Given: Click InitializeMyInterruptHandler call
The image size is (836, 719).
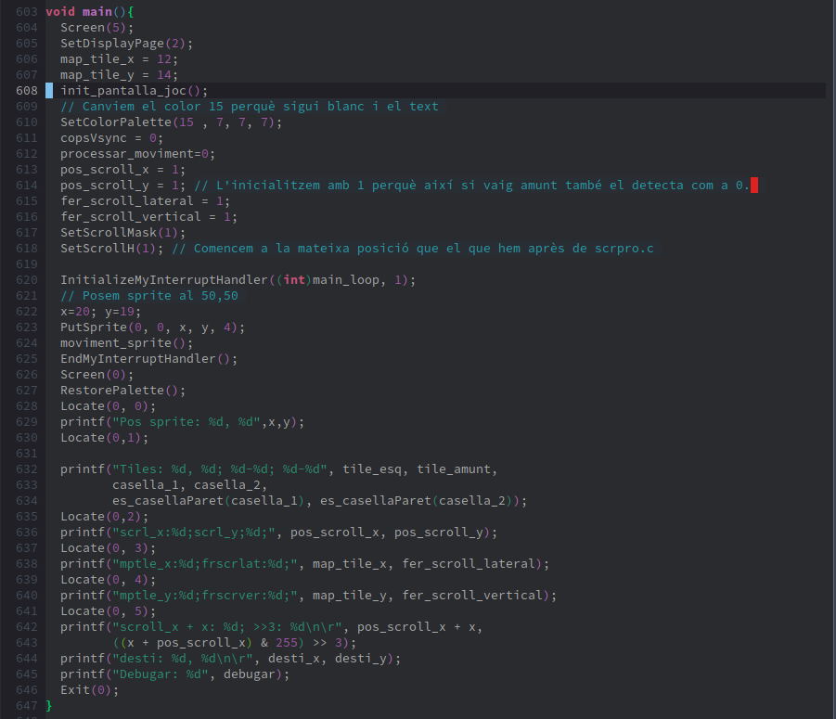Looking at the screenshot, I should coord(238,280).
